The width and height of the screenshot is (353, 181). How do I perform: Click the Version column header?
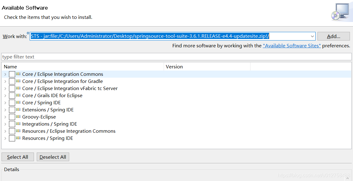(207, 67)
